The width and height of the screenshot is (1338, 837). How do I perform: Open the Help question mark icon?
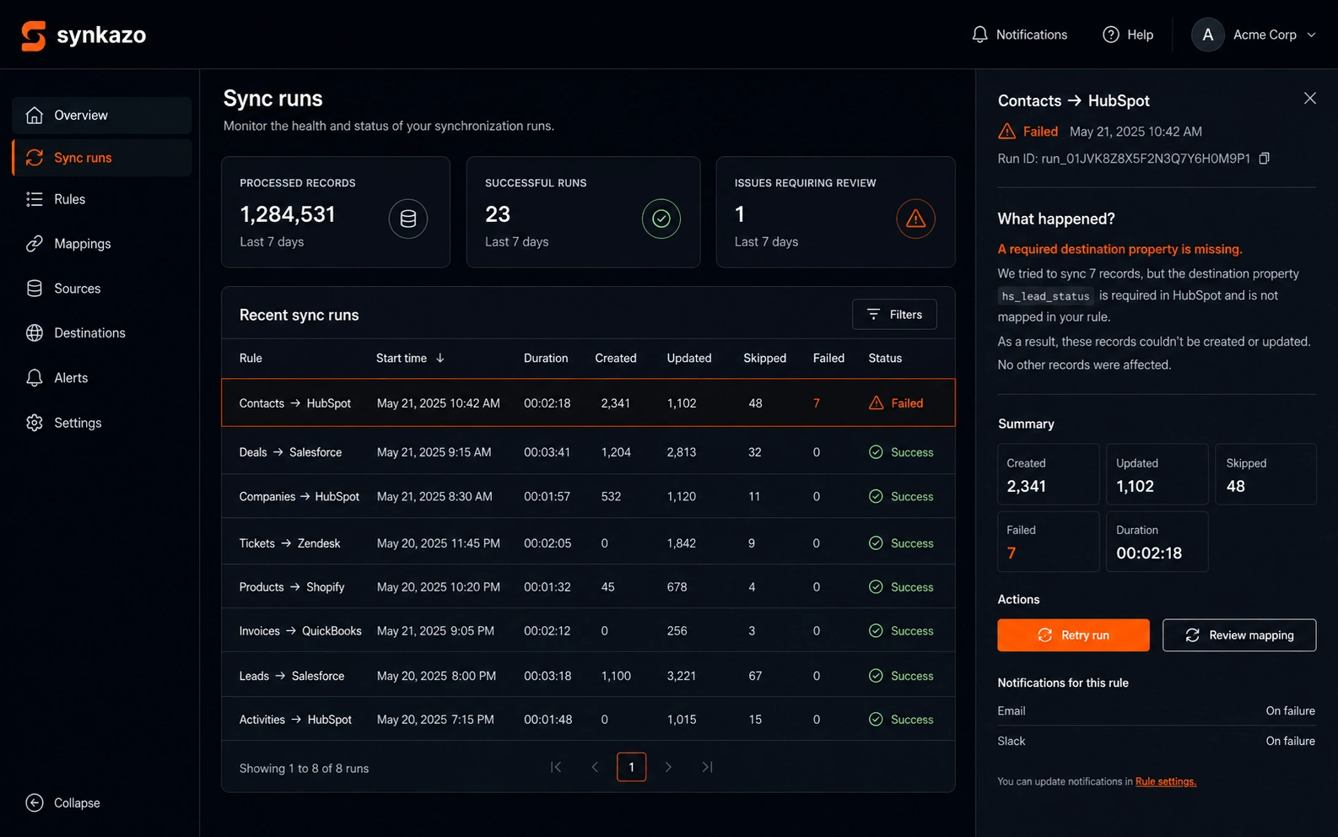pos(1111,35)
